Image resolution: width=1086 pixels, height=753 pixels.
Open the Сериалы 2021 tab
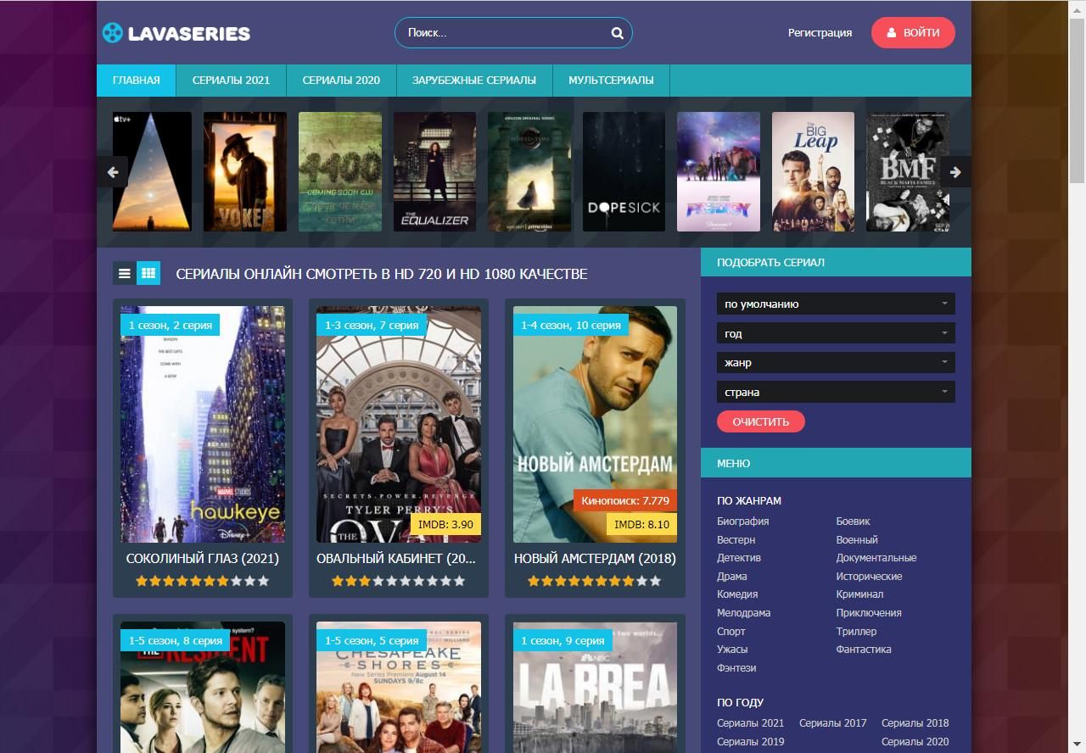click(x=231, y=81)
